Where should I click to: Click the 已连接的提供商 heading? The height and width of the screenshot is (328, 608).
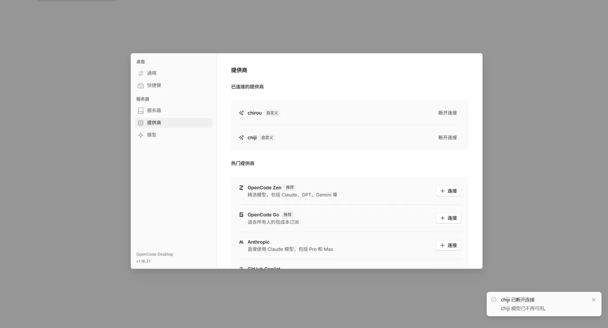point(248,87)
